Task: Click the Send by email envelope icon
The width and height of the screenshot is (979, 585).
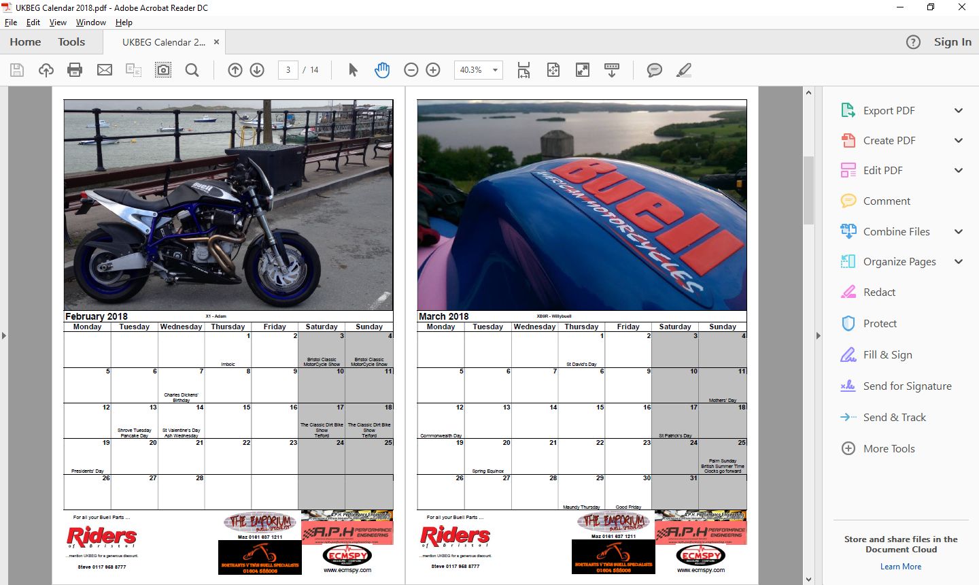Action: pos(105,70)
